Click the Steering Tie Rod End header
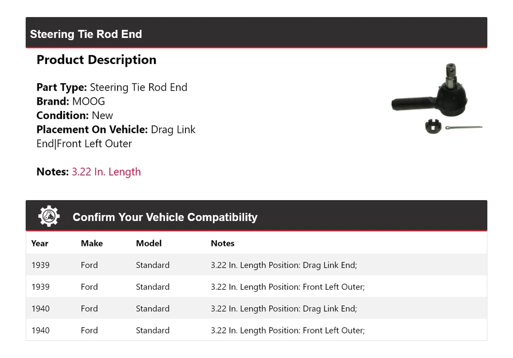 point(86,34)
